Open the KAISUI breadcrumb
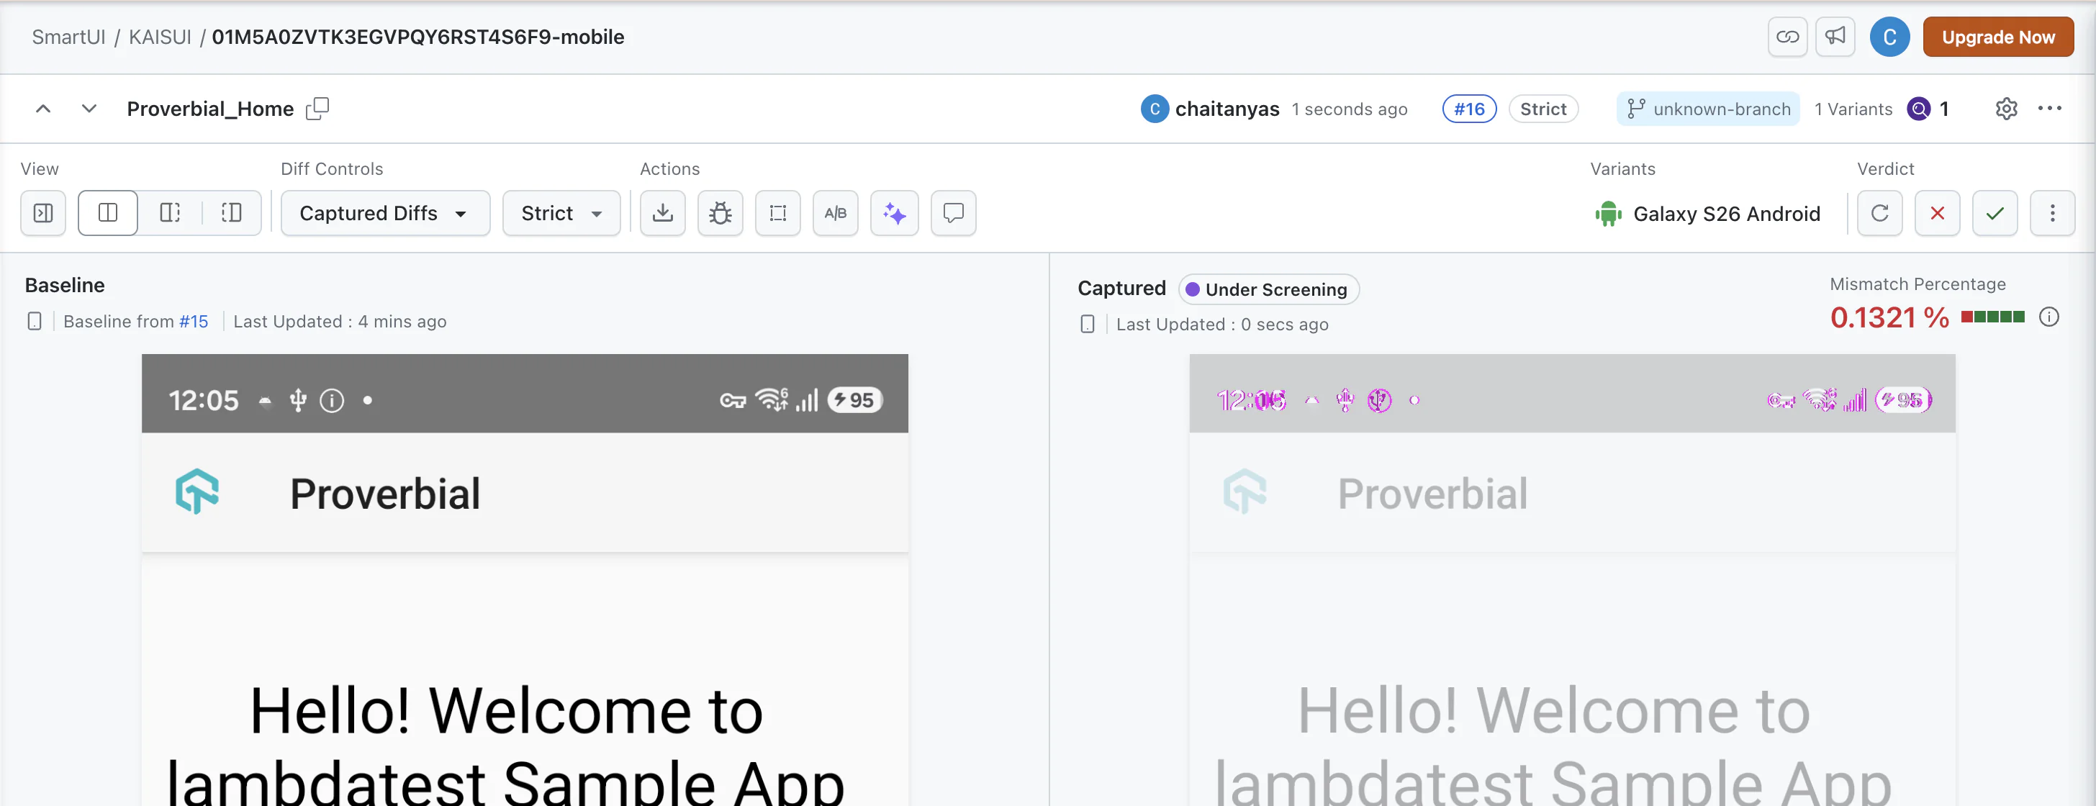The width and height of the screenshot is (2096, 806). 160,37
